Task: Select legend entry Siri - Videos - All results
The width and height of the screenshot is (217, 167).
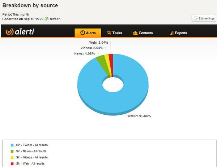Action: [32, 157]
